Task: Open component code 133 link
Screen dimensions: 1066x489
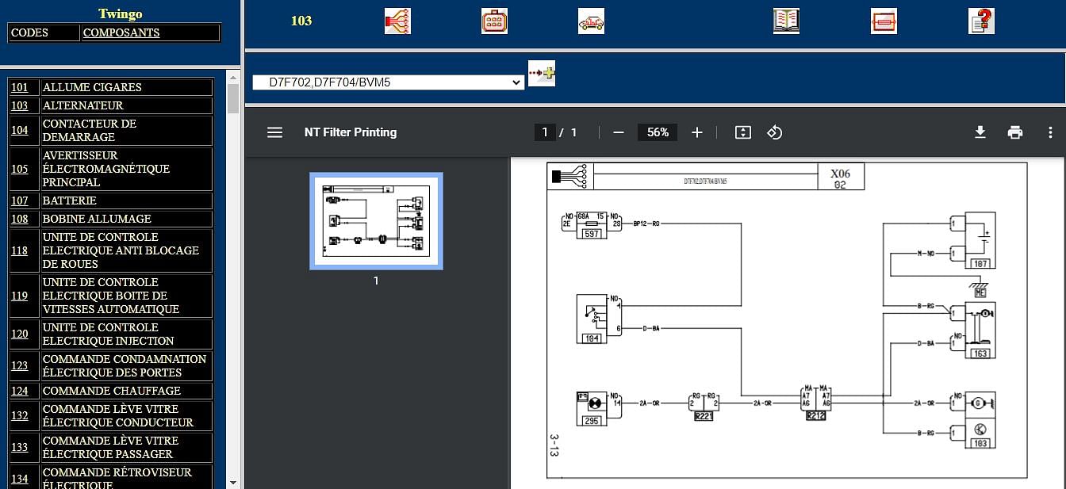Action: click(x=19, y=447)
